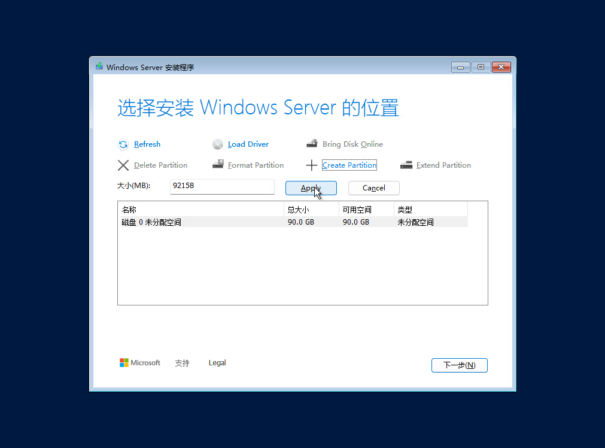The width and height of the screenshot is (605, 448).
Task: Cancel the partition creation
Action: 374,188
